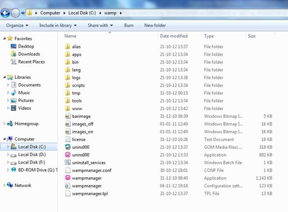Sort by the Type column header
Screen dimensions: 288x212
point(209,36)
